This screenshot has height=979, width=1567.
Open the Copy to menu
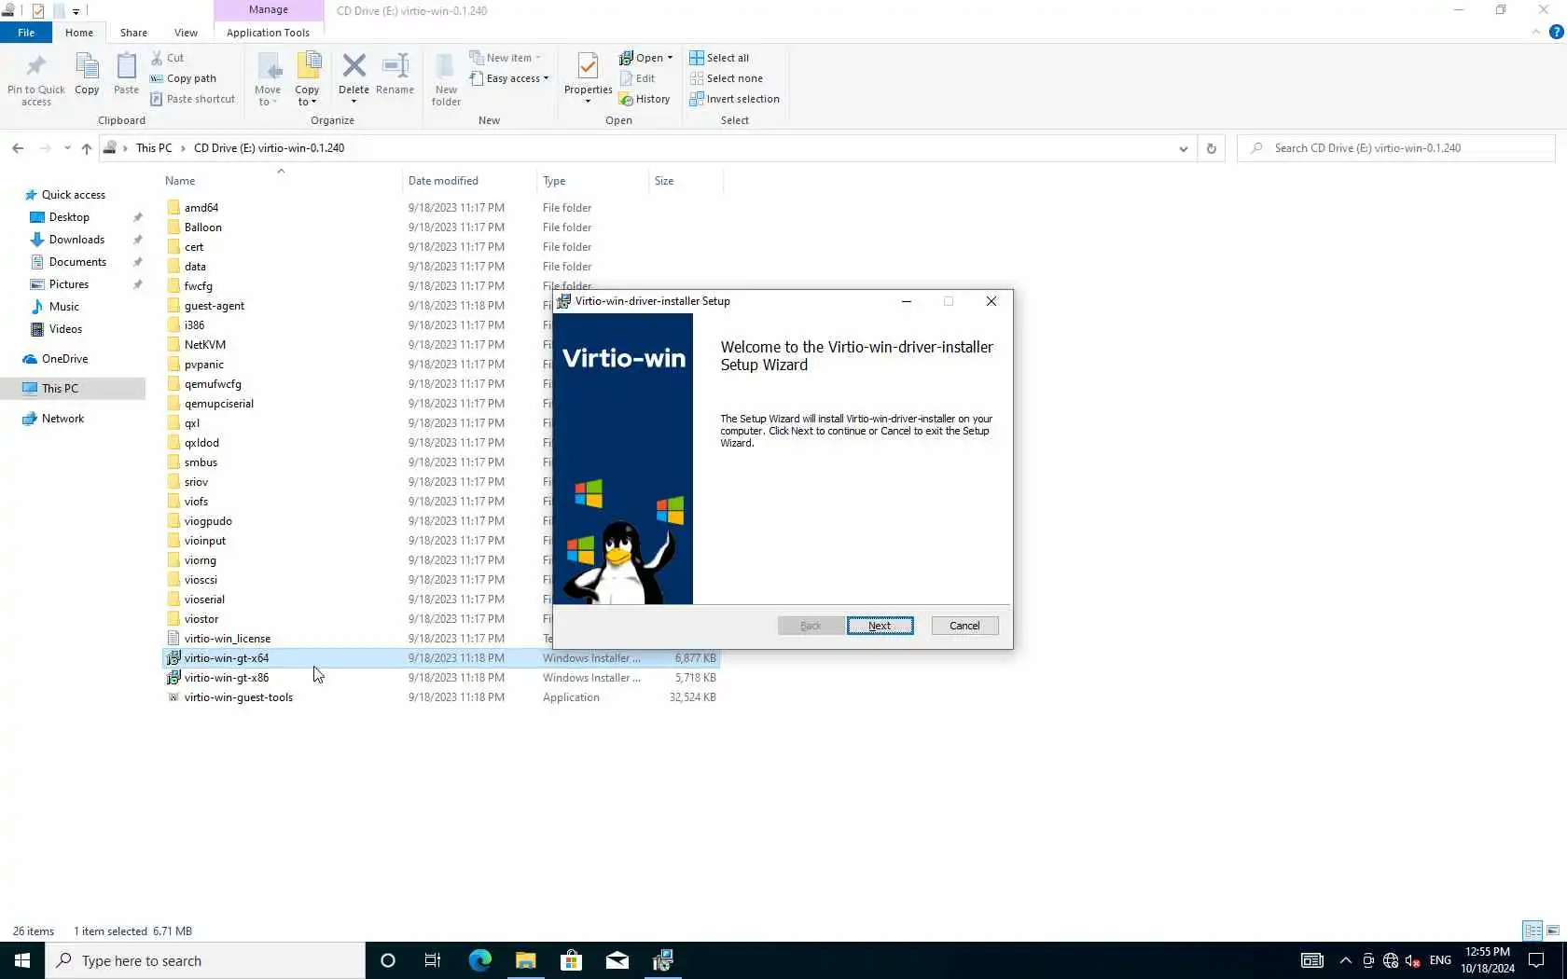tap(308, 79)
